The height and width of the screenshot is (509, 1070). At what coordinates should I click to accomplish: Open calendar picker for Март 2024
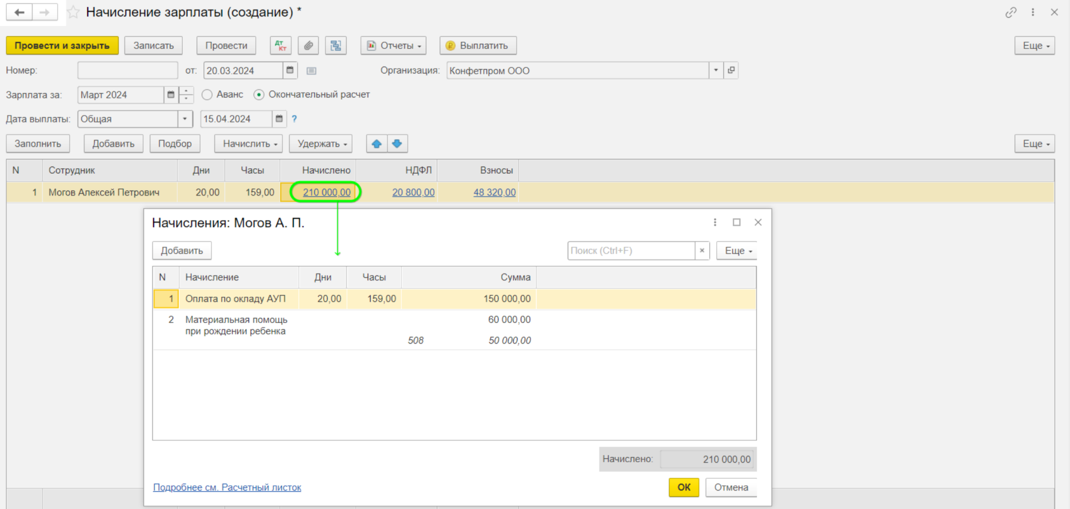171,95
